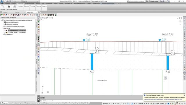The width and height of the screenshot is (186, 105).
Task: Collapse the drawing file root node
Action: pyautogui.click(x=1, y=20)
